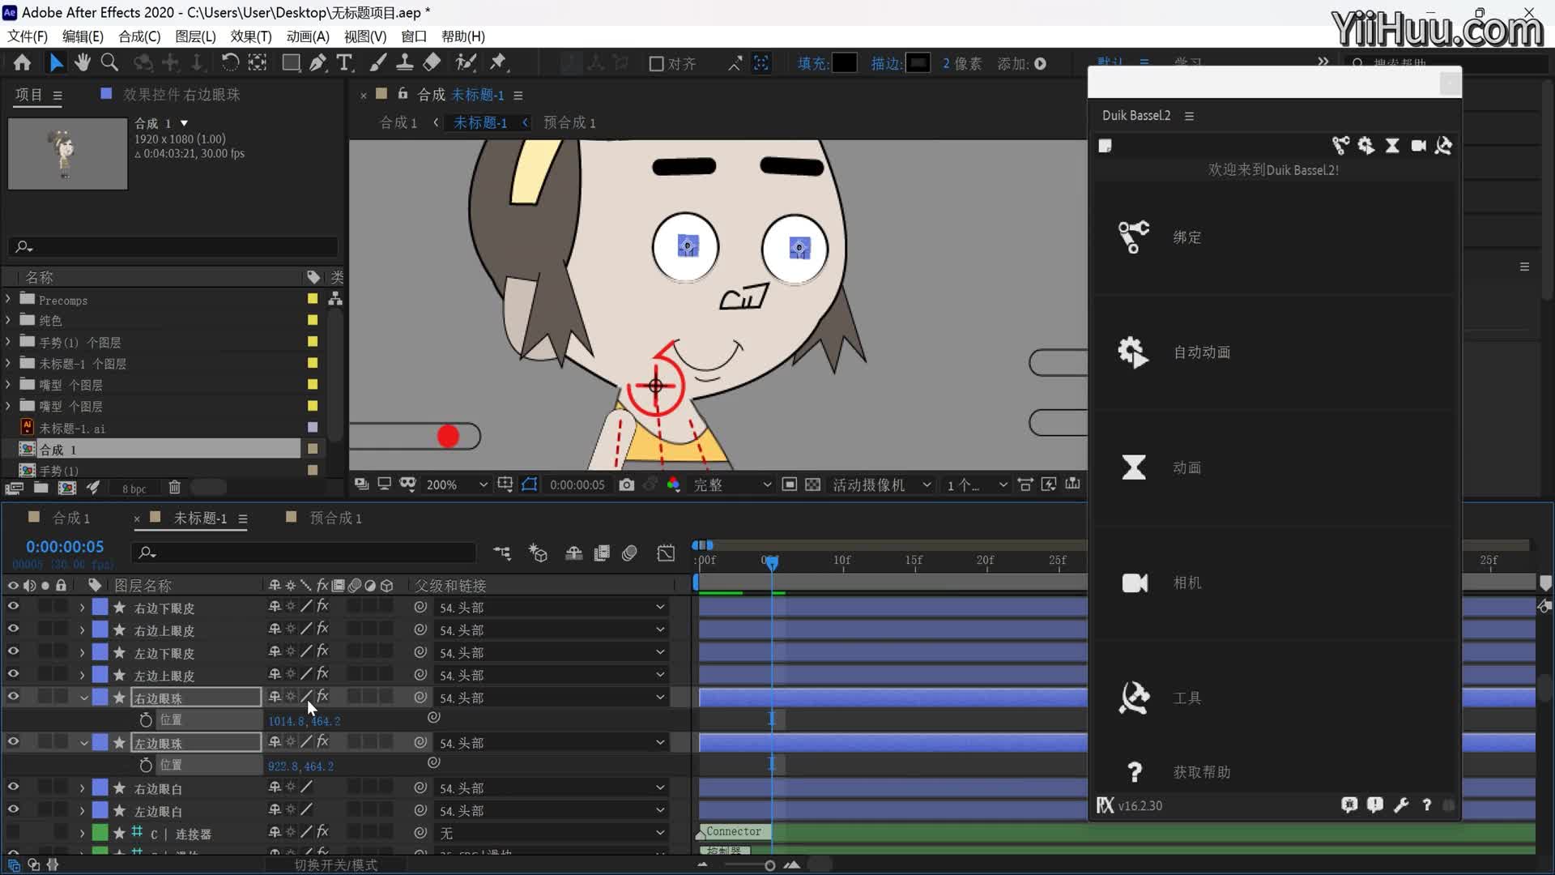Click 获取帮助 in Duik panel

[1201, 772]
